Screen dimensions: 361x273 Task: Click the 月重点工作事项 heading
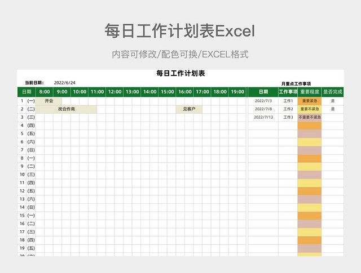tap(296, 84)
